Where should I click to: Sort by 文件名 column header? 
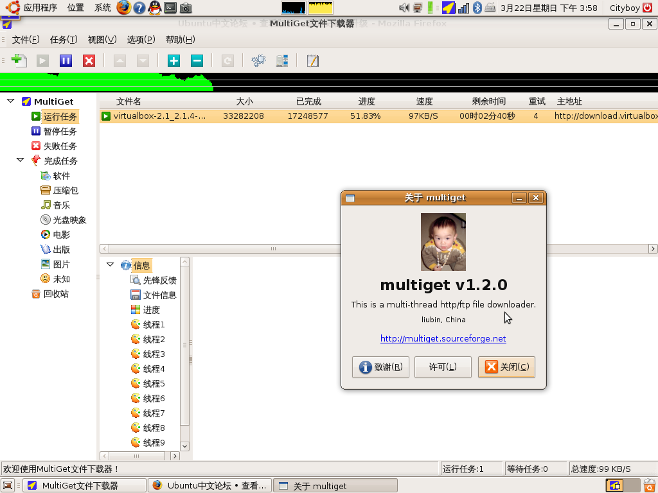[x=129, y=101]
